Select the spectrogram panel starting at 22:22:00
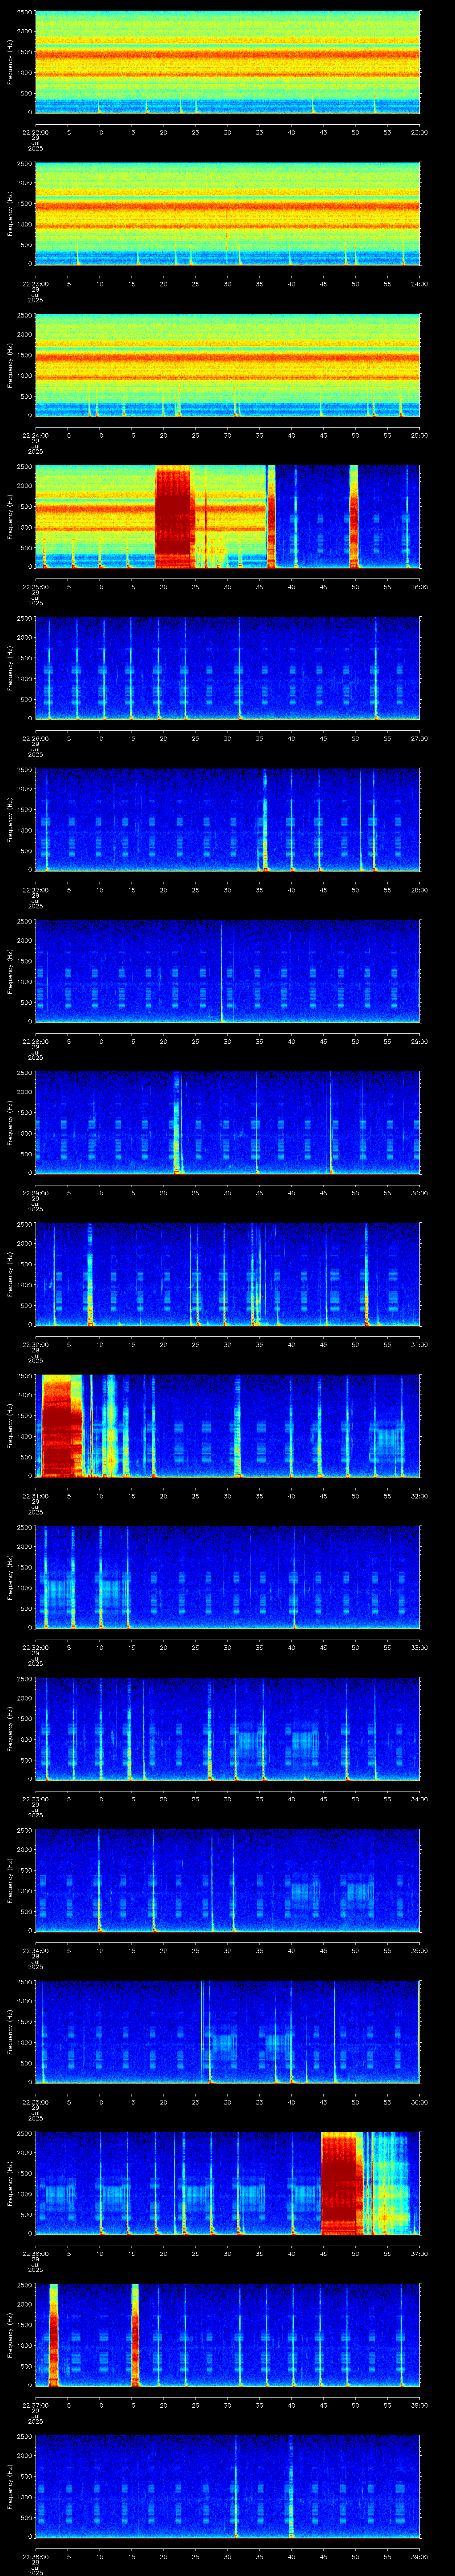455x2576 pixels. [x=227, y=62]
